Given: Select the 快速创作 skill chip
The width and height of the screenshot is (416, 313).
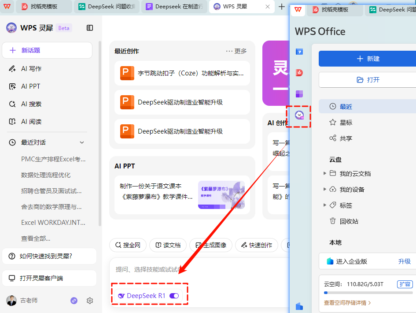Looking at the screenshot, I should pos(257,245).
